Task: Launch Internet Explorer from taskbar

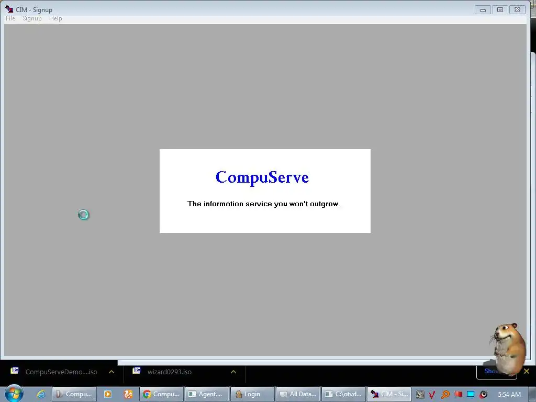Action: coord(40,394)
